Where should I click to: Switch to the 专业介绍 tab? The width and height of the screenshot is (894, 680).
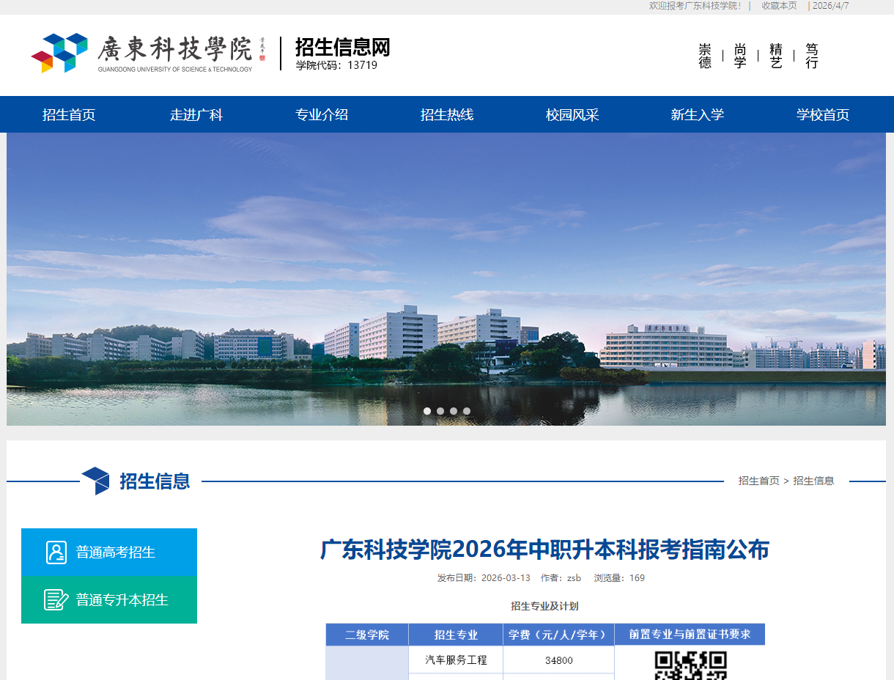[x=321, y=114]
